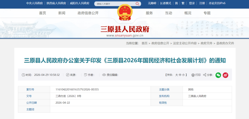Click the printer icon

click(x=193, y=75)
